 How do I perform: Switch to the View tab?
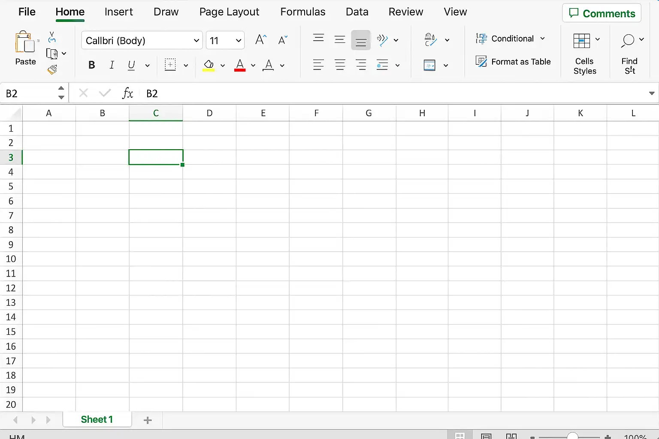[455, 12]
